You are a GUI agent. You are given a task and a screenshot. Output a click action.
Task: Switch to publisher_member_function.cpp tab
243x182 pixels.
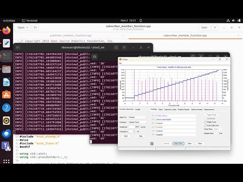point(71,35)
